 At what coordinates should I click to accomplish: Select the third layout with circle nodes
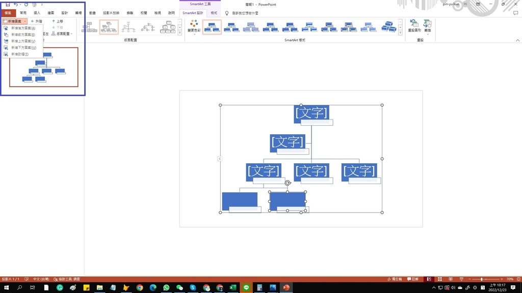pos(128,27)
